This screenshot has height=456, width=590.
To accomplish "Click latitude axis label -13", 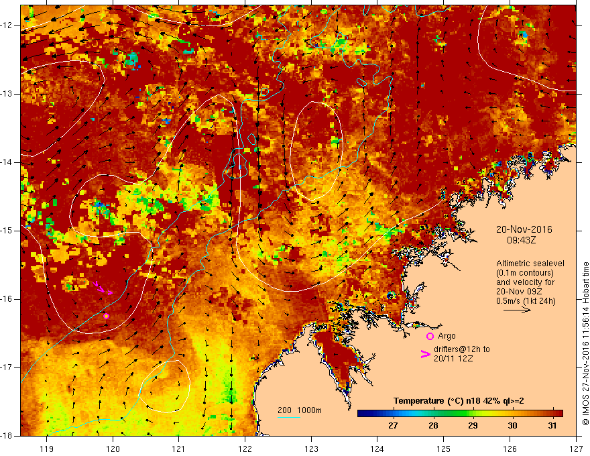I will [7, 94].
